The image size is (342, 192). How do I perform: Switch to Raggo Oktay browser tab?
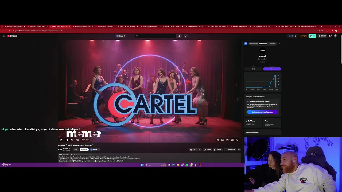click(x=83, y=26)
